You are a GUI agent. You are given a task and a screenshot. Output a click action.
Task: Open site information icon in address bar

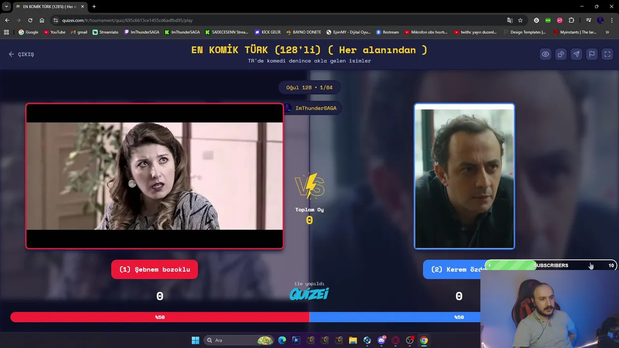tap(56, 20)
